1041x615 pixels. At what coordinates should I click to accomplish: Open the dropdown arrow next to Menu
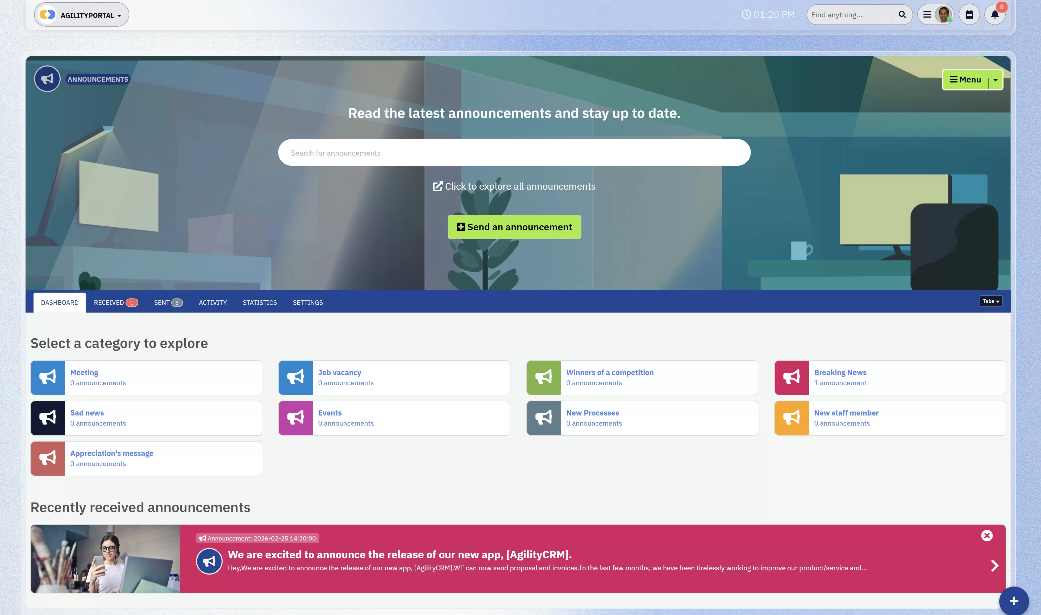tap(995, 80)
